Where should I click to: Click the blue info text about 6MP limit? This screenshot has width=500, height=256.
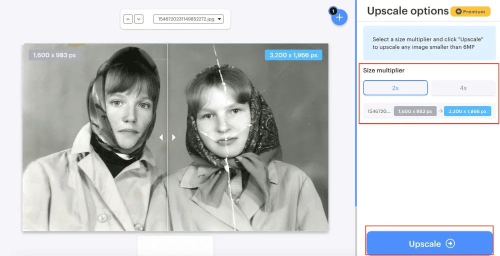point(428,43)
